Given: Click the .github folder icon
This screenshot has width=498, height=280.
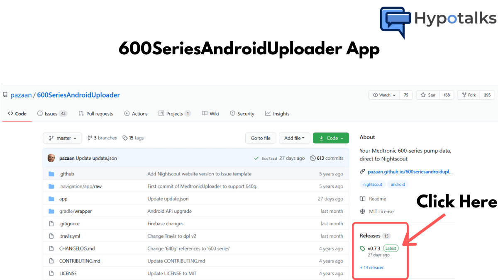Looking at the screenshot, I should pos(51,174).
